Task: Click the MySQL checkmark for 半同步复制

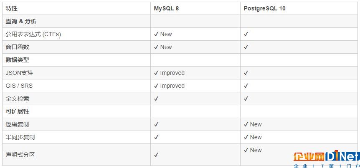Action: click(156, 137)
